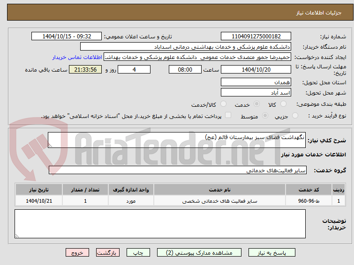Open مشاهده مدارک پیوستی (2) attachments

point(199,253)
